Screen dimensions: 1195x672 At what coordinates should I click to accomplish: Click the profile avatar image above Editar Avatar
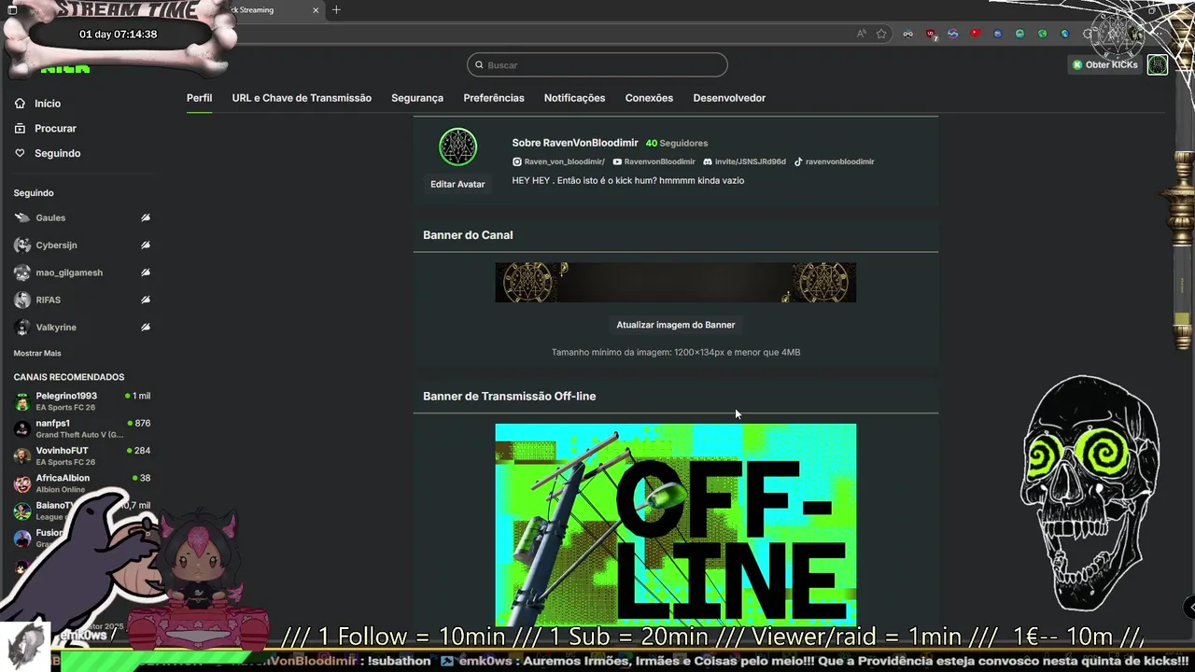[x=457, y=147]
